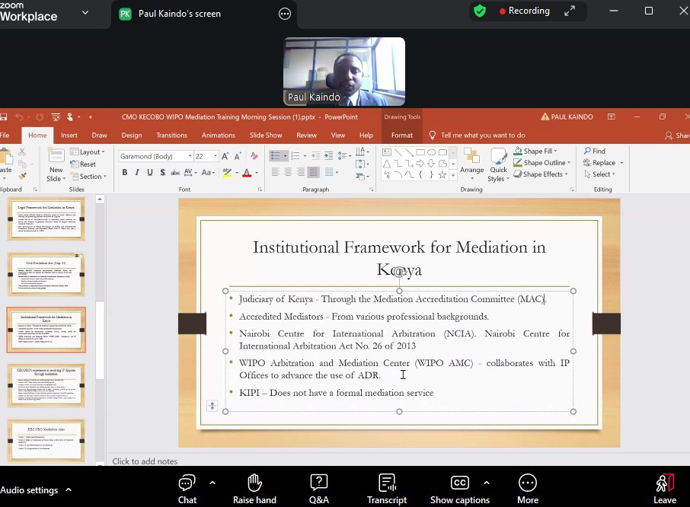Click Replace in Editing group
The height and width of the screenshot is (507, 690).
599,163
